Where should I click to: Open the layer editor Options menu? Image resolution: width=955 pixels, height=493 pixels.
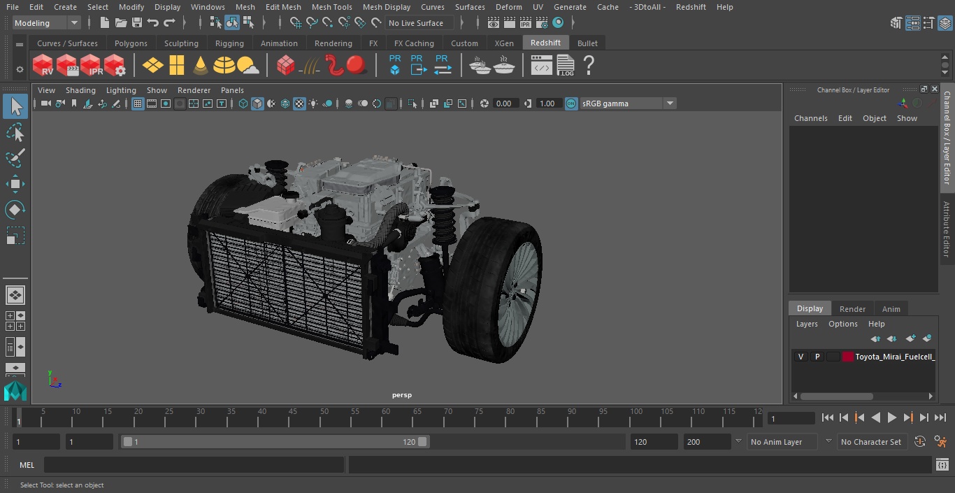click(842, 324)
